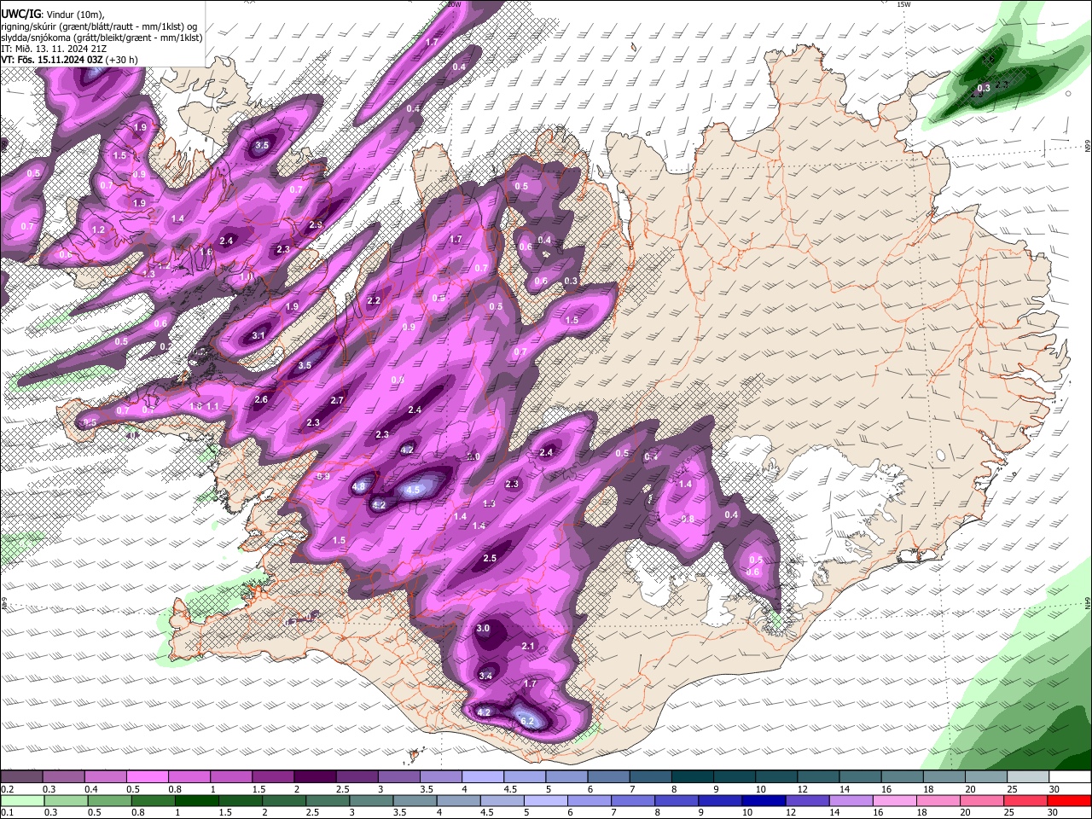Click the 2.2 precipitation value on map
Image resolution: width=1092 pixels, height=819 pixels.
[x=374, y=301]
